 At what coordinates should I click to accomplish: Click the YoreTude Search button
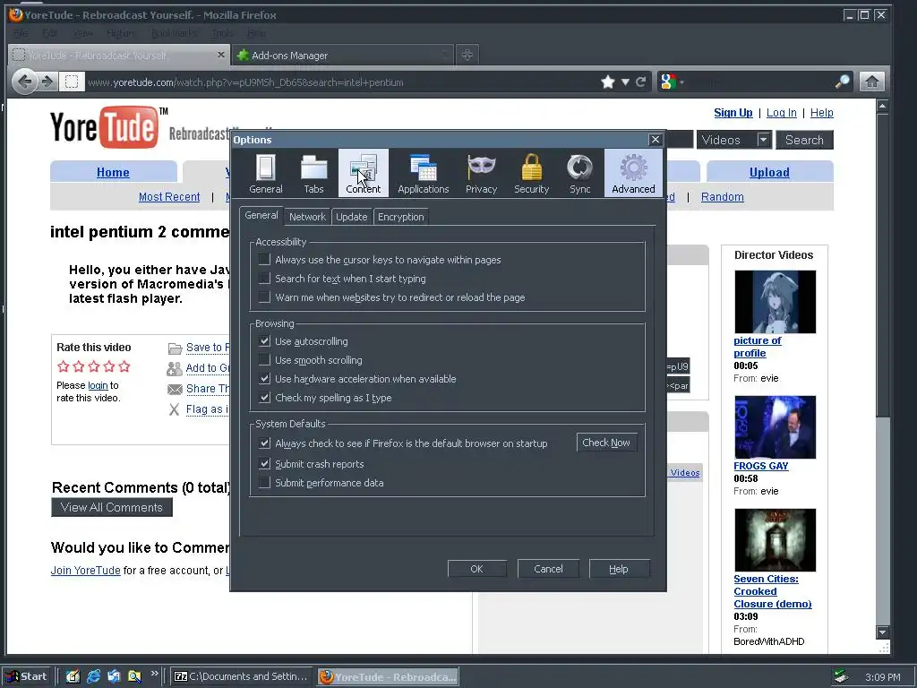tap(804, 140)
